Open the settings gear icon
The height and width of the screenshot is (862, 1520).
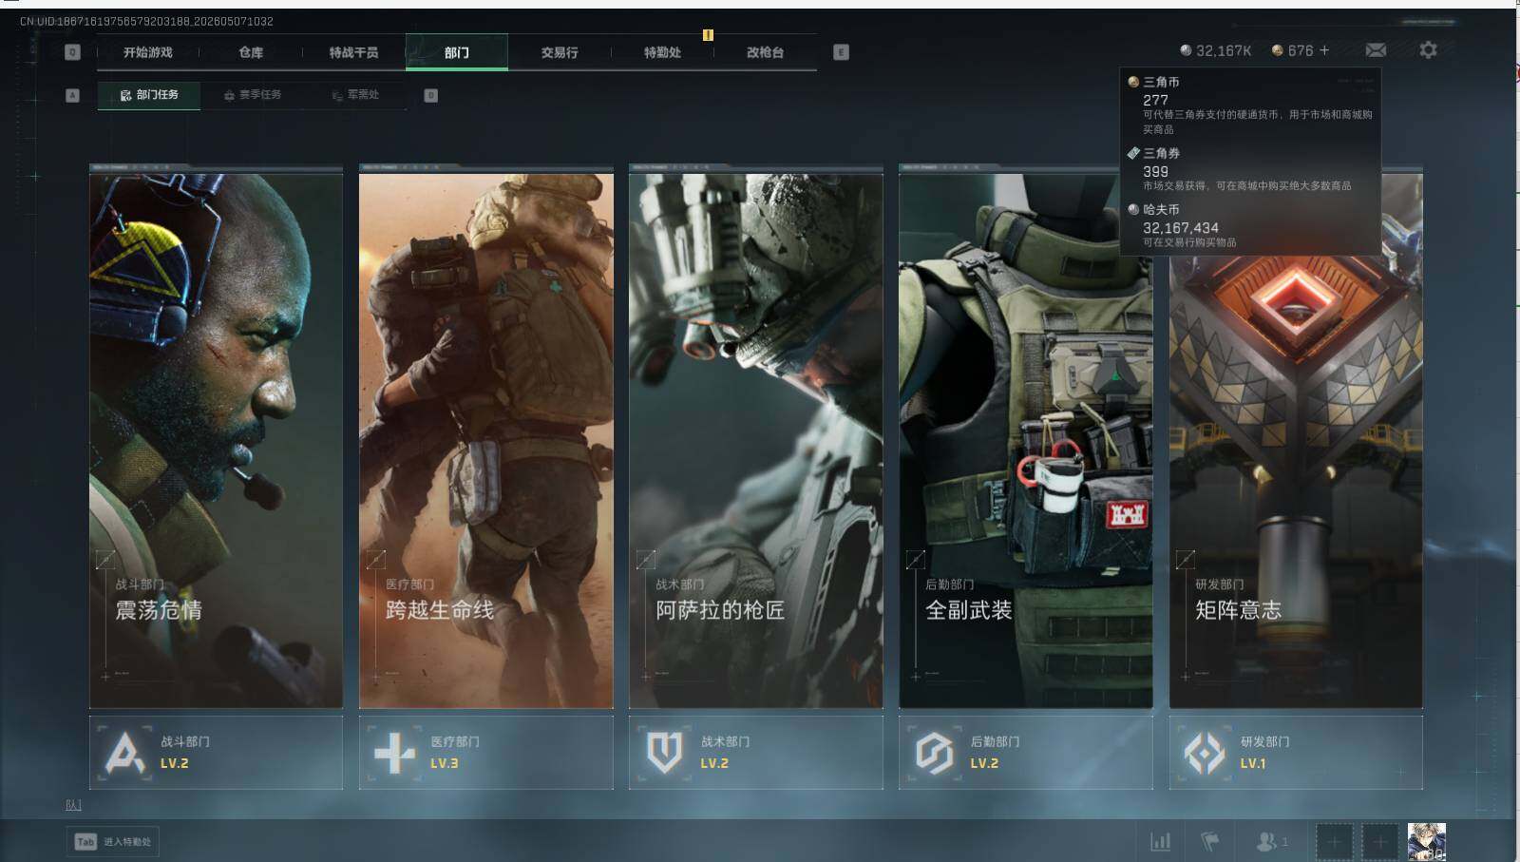point(1428,50)
